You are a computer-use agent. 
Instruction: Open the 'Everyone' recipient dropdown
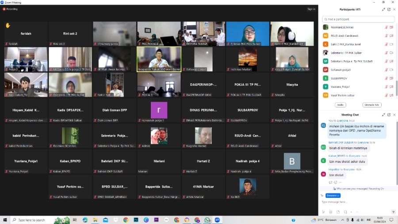pos(333,196)
